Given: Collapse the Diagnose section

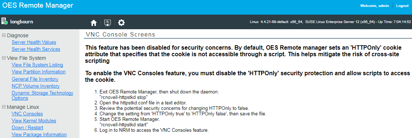Looking at the screenshot, I should pos(4,35).
